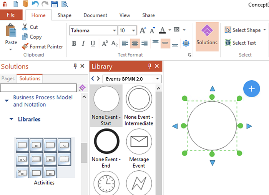Switch to the Shape ribbon tab
The height and width of the screenshot is (195, 269).
click(64, 15)
